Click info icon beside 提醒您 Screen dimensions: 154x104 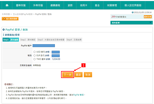tap(5, 84)
